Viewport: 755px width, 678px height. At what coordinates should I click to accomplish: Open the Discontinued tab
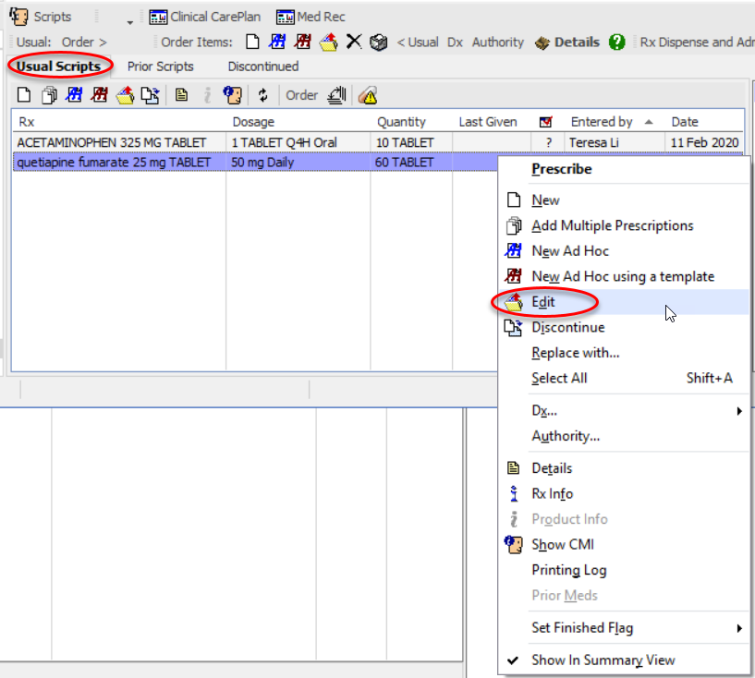coord(262,66)
